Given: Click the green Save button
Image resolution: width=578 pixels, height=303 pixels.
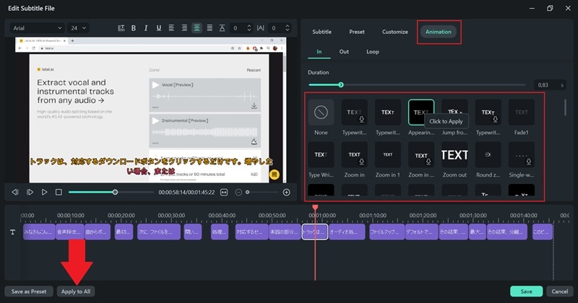Looking at the screenshot, I should (527, 291).
